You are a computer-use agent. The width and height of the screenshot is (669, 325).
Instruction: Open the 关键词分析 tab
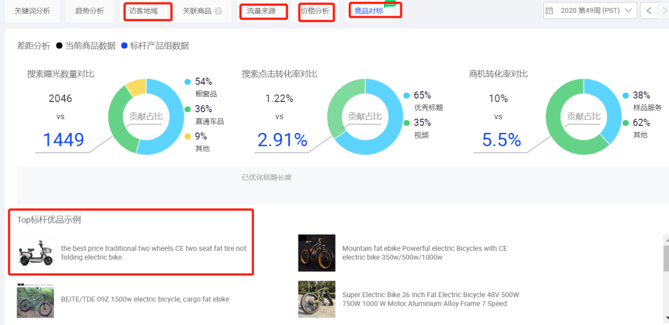tap(32, 11)
